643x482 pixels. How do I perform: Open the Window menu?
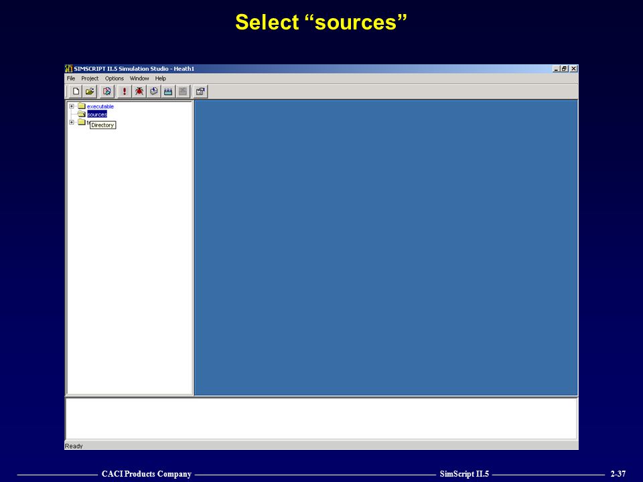click(x=139, y=78)
